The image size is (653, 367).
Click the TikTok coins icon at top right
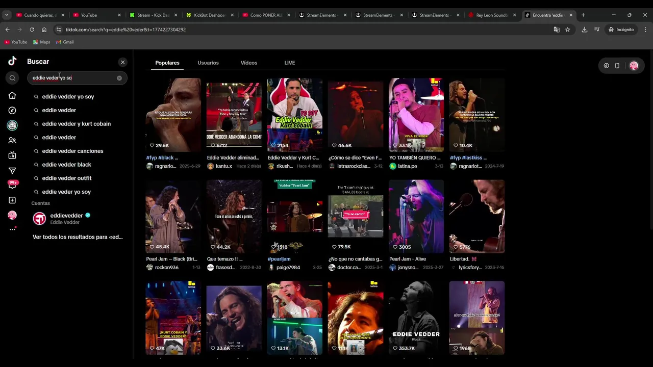pos(606,66)
